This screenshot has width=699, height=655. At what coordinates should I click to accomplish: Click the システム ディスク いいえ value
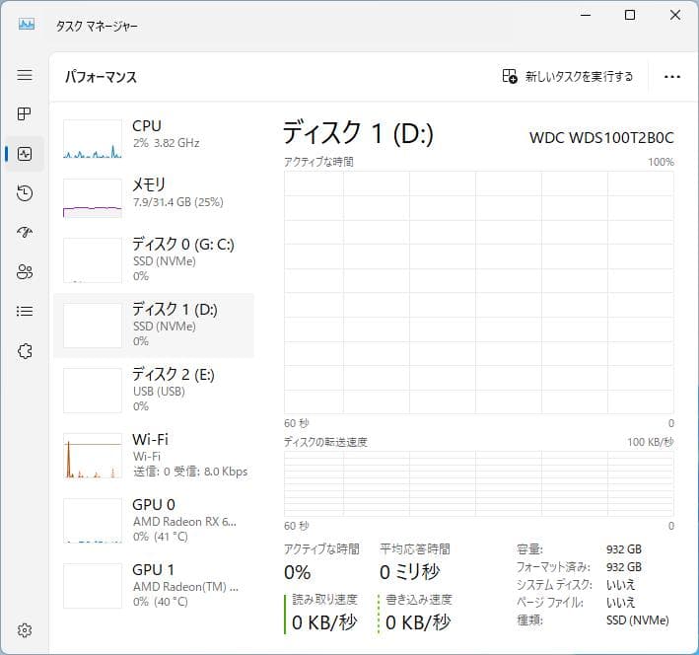620,585
